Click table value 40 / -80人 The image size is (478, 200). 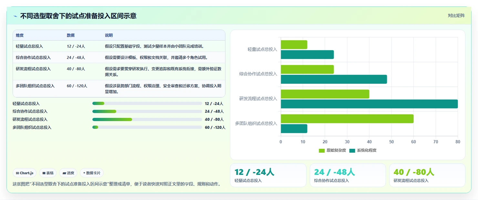tap(76, 69)
